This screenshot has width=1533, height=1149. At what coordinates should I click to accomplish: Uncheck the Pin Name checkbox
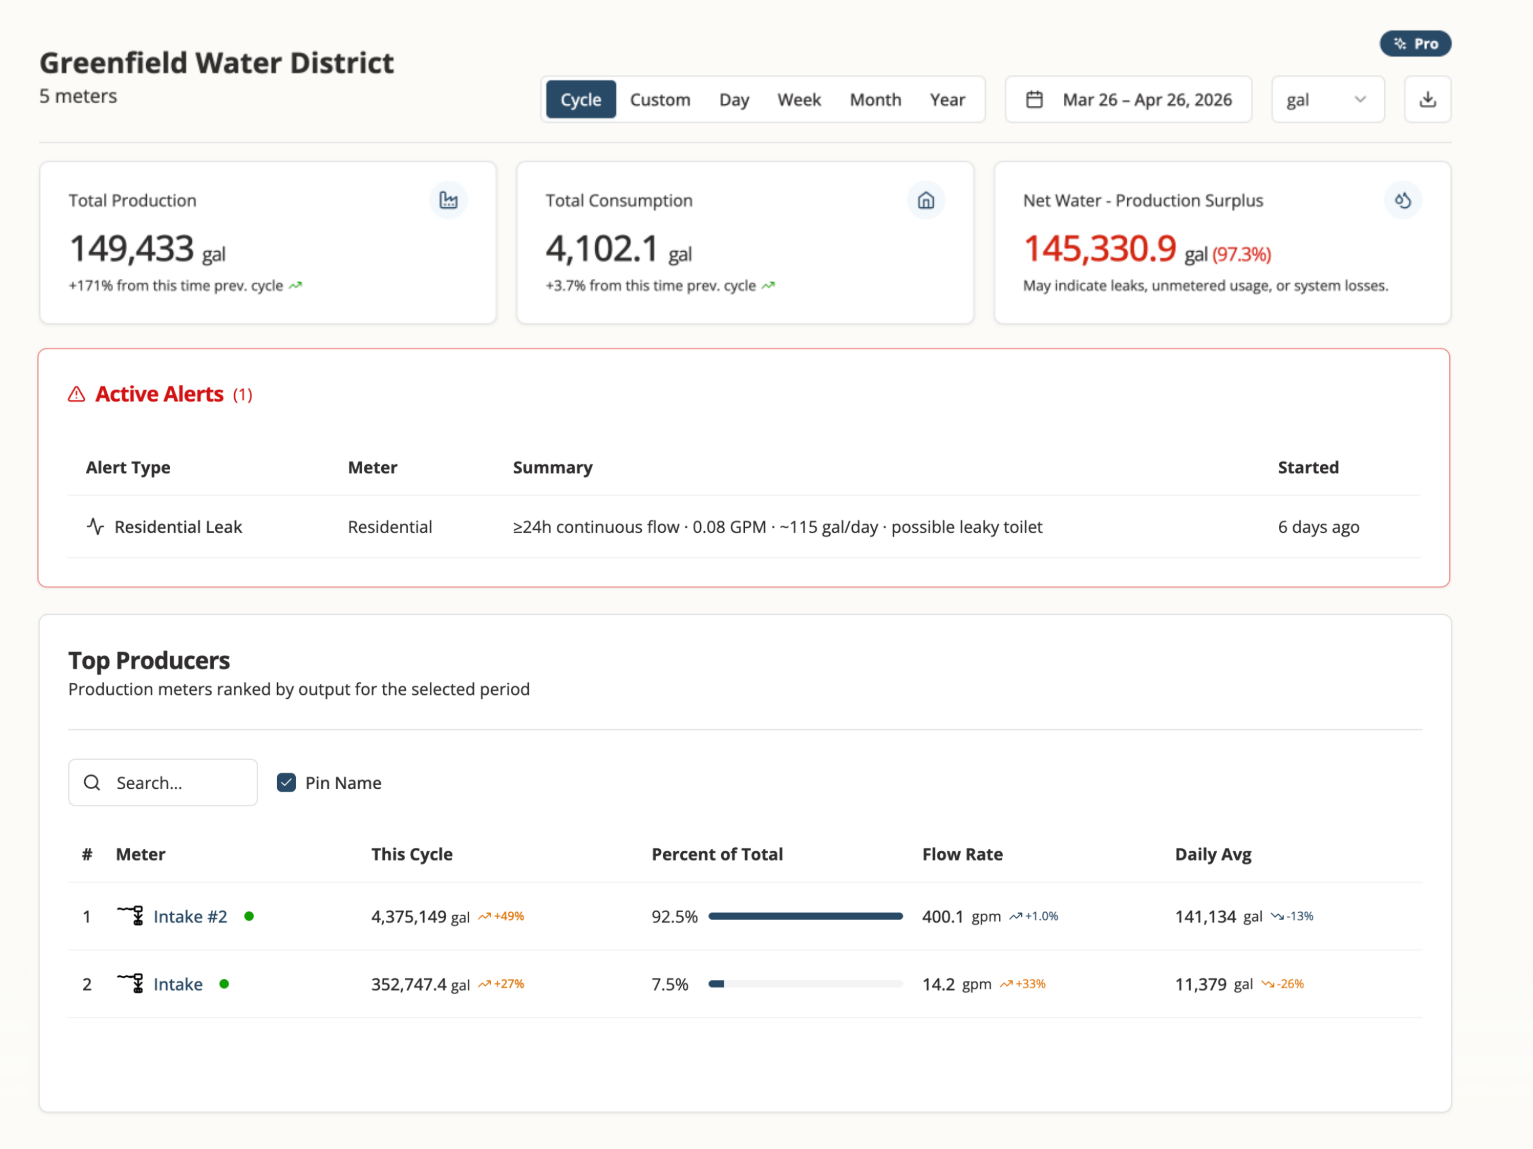tap(286, 782)
